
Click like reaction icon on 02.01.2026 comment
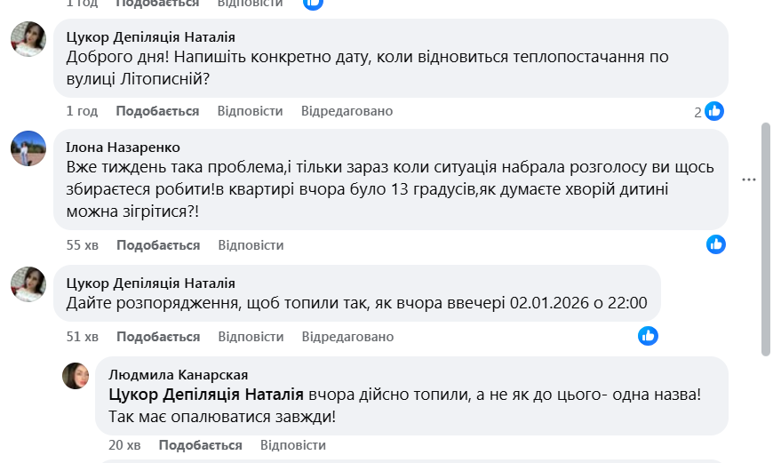point(649,336)
